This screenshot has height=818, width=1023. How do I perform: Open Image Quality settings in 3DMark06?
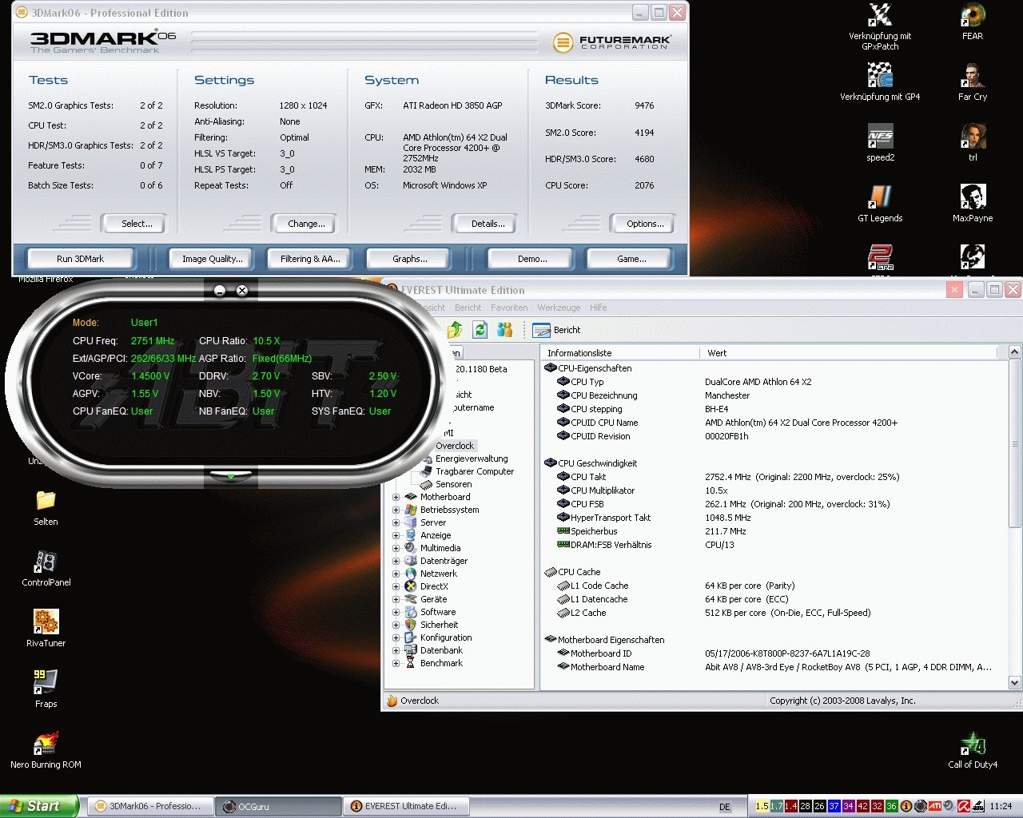(x=212, y=259)
